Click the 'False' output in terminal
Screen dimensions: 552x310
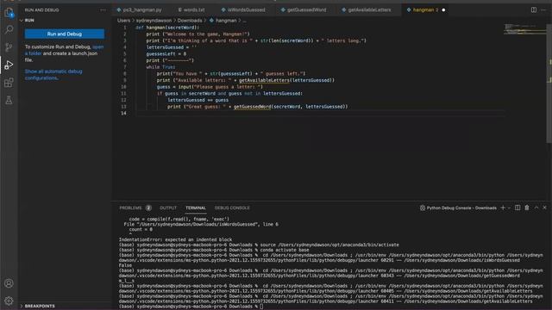[125, 265]
